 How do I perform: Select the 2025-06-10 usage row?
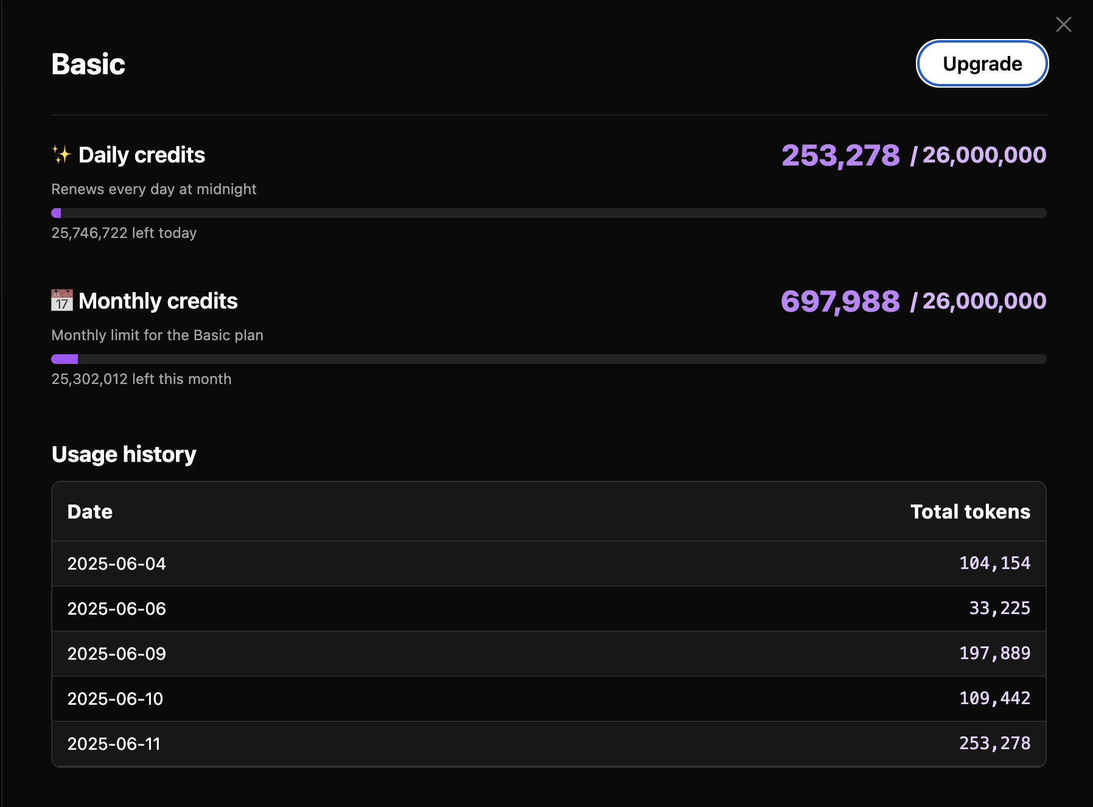(x=548, y=698)
